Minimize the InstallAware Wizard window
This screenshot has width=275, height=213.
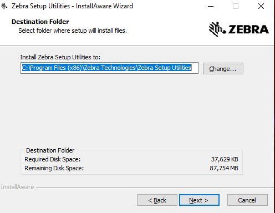click(x=211, y=6)
